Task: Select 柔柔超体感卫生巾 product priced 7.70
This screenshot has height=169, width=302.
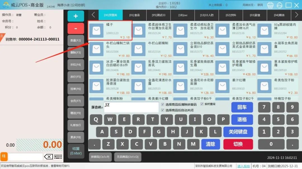Action: tap(152, 31)
